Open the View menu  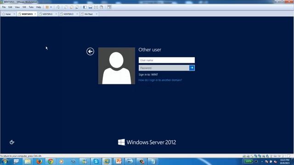17,7
